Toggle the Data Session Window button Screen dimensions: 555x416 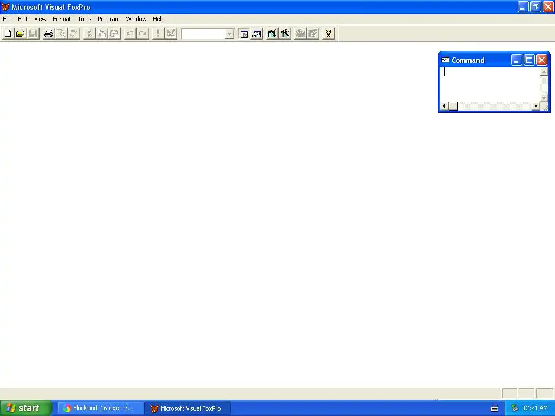coord(256,34)
